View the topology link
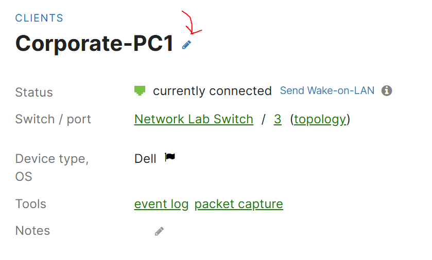Screen dimensions: 432x260 [320, 120]
